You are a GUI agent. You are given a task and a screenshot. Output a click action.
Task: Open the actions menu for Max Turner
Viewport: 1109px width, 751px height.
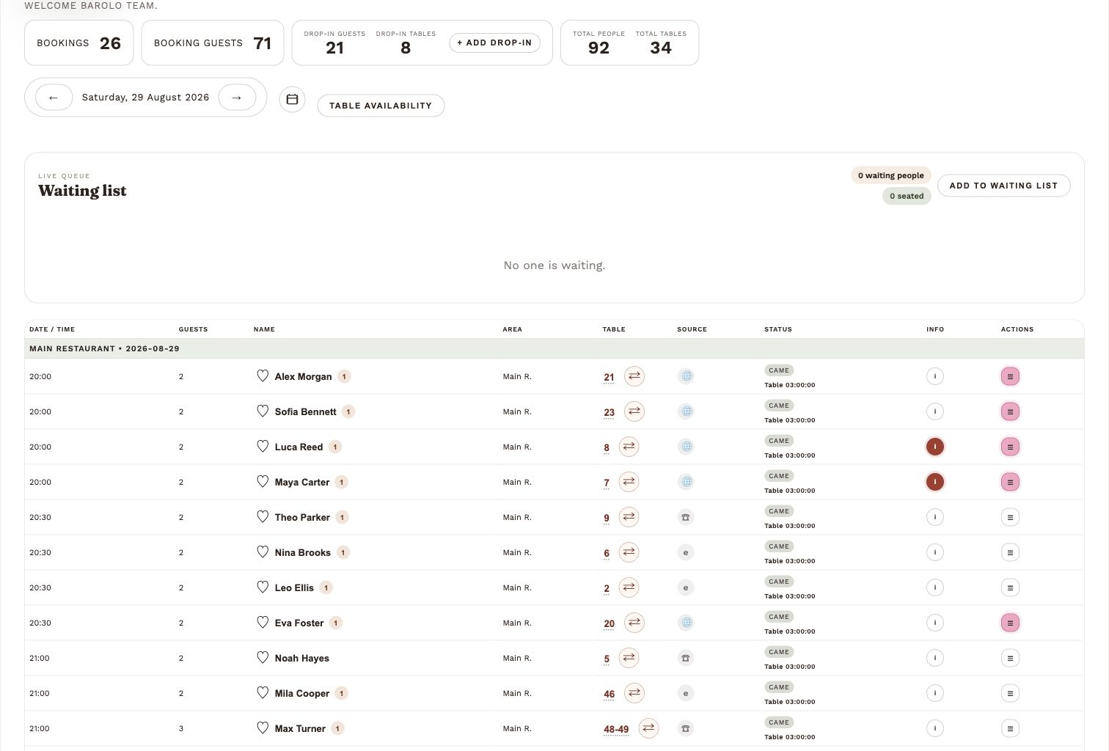coord(1010,728)
